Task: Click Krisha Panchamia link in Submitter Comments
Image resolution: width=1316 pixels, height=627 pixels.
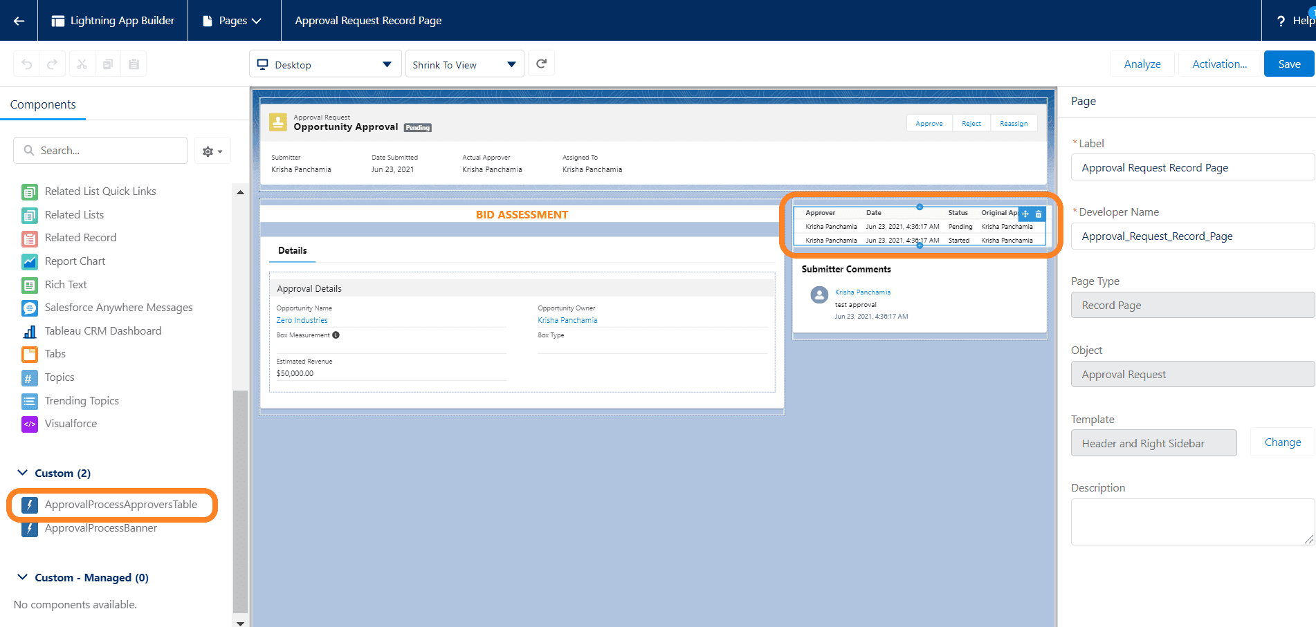Action: click(x=863, y=292)
